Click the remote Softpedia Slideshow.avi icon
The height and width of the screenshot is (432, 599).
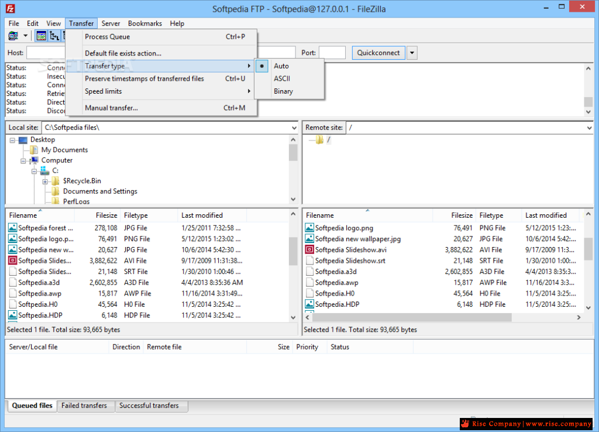(309, 249)
